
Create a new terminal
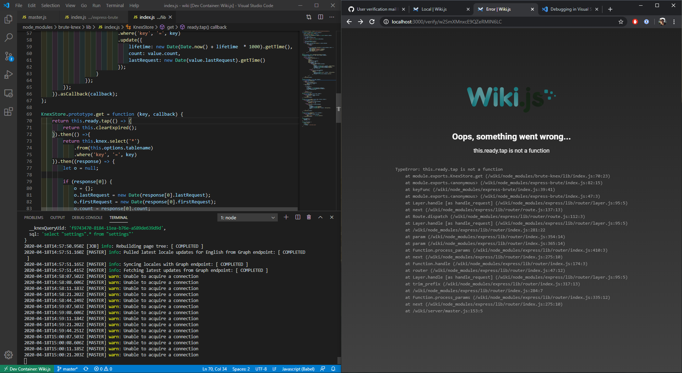pos(286,217)
